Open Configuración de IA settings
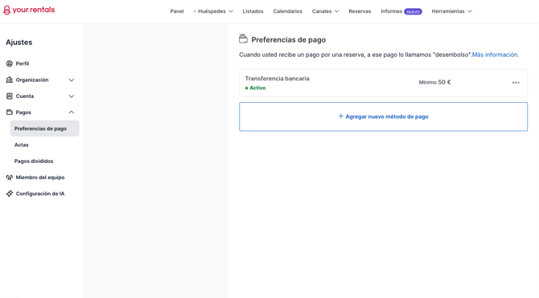Screen dimensions: 539x298 (x=40, y=194)
